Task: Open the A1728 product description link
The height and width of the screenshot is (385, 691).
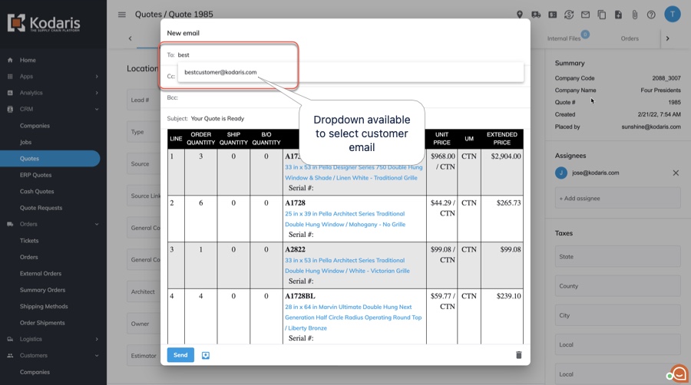Action: tap(345, 219)
